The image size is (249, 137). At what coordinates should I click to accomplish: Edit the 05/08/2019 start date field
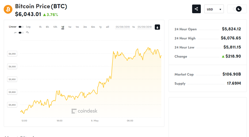123,27
